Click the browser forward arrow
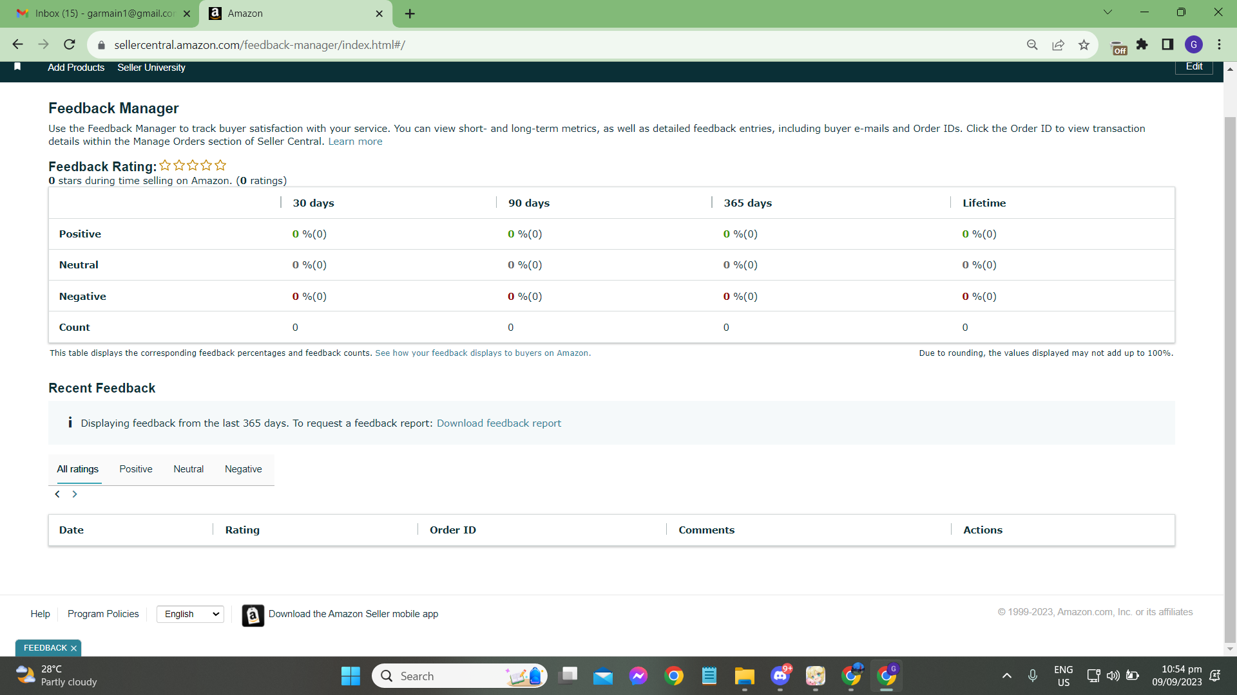 pyautogui.click(x=43, y=44)
